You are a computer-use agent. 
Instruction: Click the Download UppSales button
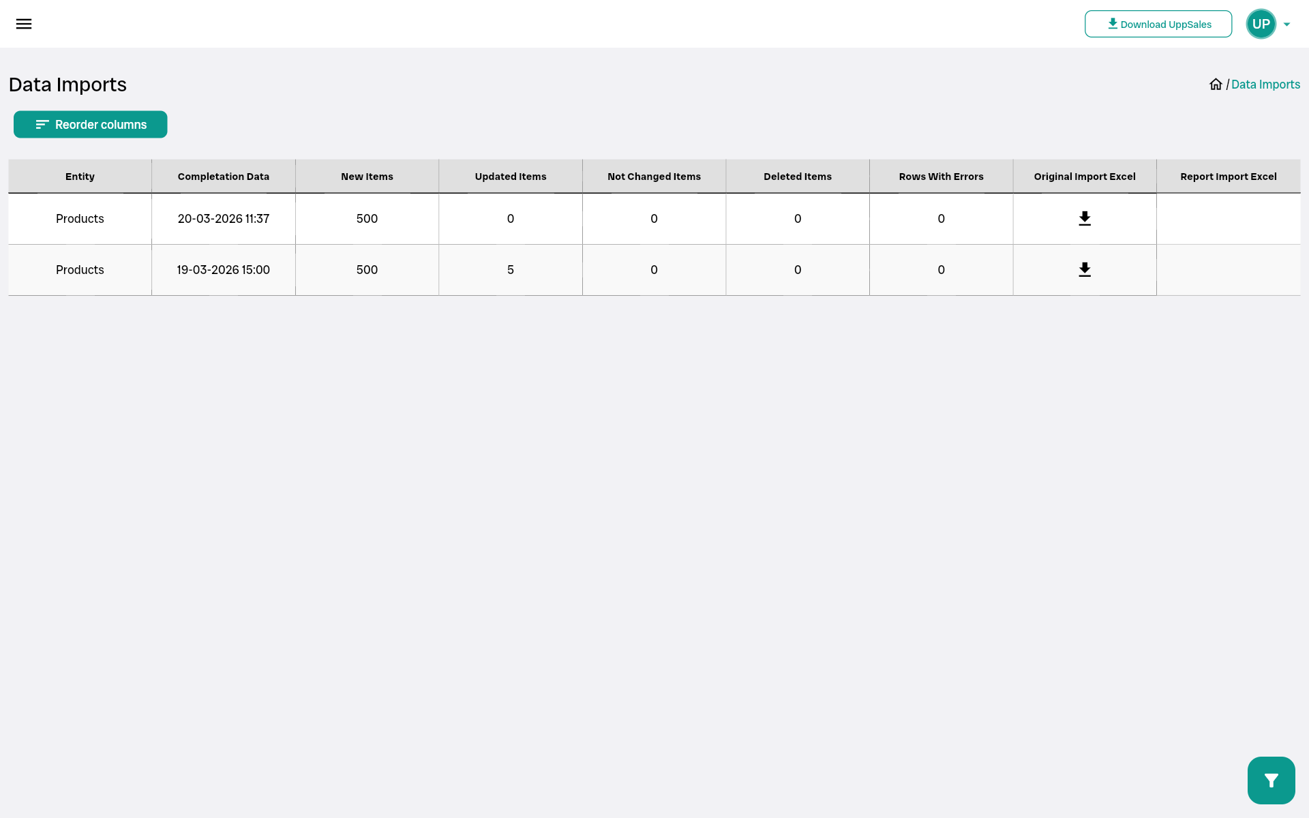(x=1158, y=23)
